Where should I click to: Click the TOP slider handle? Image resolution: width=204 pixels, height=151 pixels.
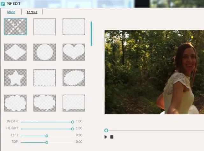click(47, 142)
